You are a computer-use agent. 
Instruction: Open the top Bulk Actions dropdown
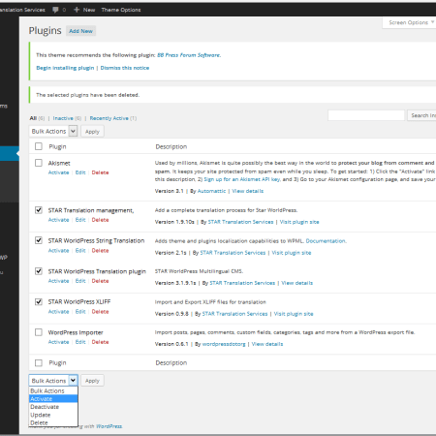53,131
